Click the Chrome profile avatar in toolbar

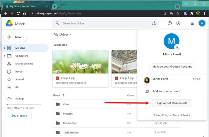point(198,13)
